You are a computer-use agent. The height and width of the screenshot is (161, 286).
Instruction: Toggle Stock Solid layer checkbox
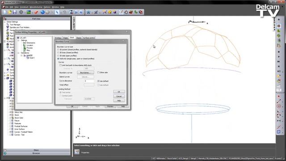click(x=11, y=118)
